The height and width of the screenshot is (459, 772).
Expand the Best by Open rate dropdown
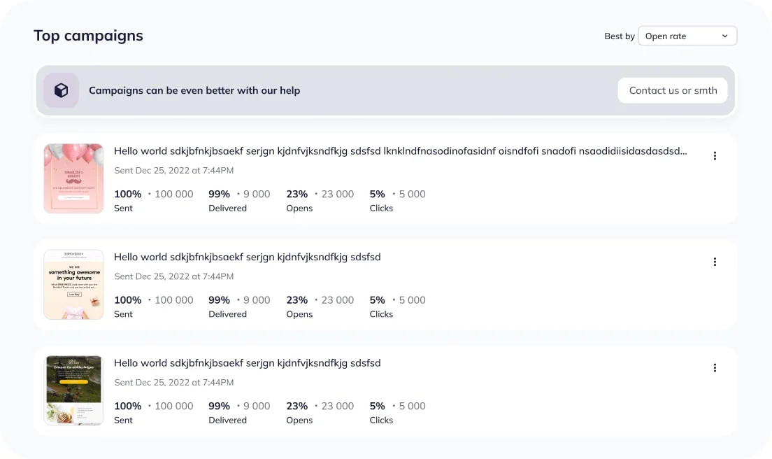pyautogui.click(x=687, y=36)
